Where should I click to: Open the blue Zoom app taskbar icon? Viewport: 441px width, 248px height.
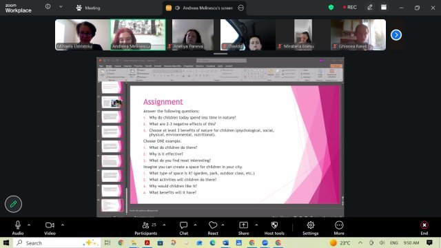265,242
